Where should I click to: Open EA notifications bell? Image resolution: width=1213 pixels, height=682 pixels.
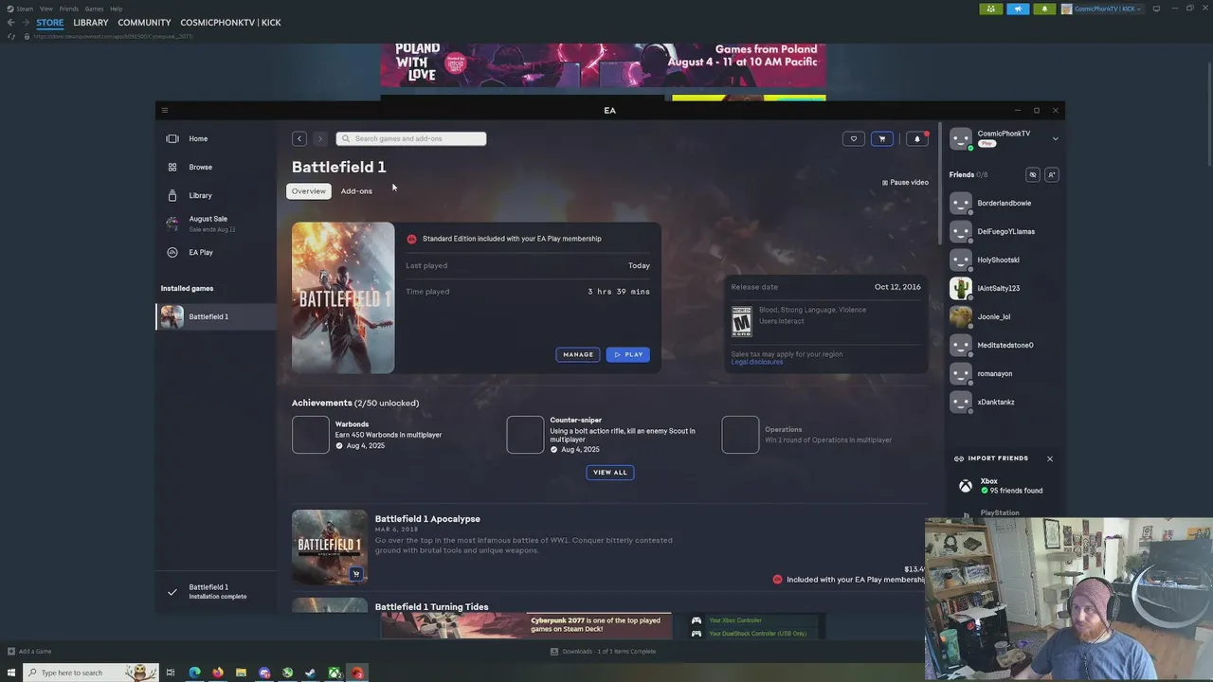click(916, 138)
